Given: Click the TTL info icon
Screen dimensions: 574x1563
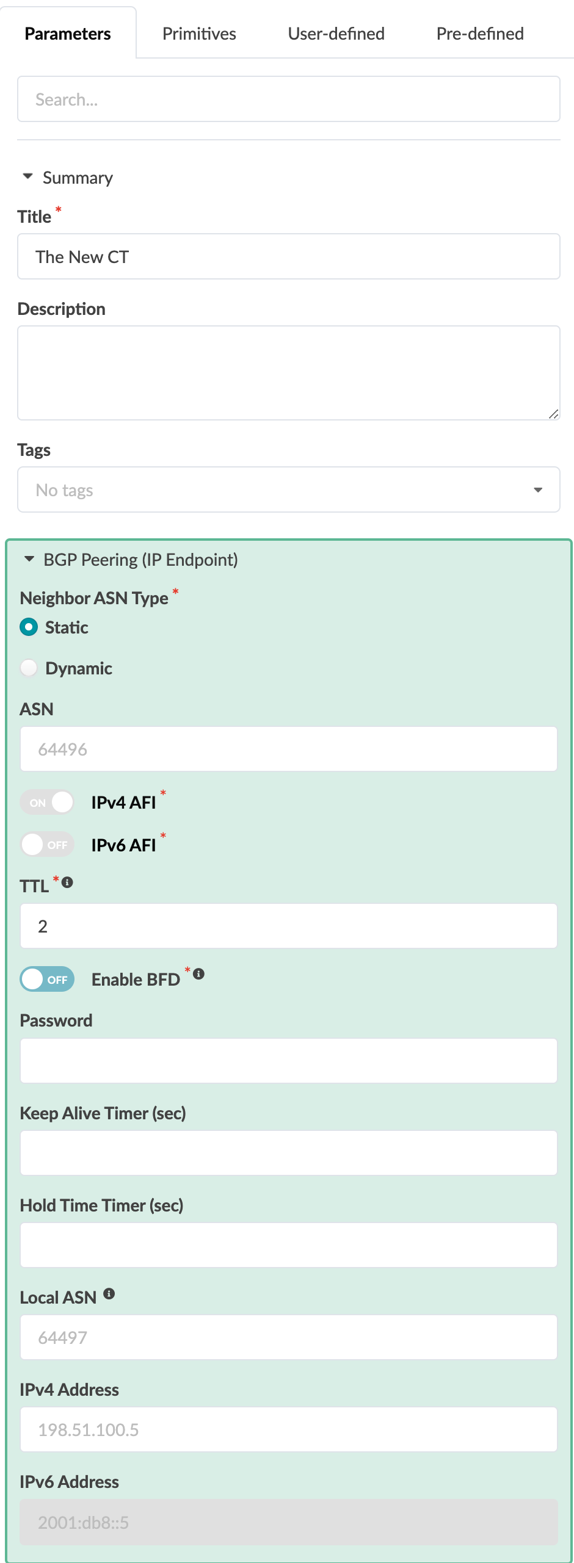Looking at the screenshot, I should 68,882.
